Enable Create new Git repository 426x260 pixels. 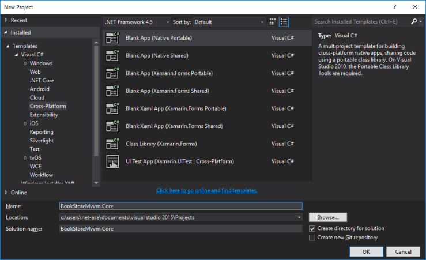(x=312, y=238)
